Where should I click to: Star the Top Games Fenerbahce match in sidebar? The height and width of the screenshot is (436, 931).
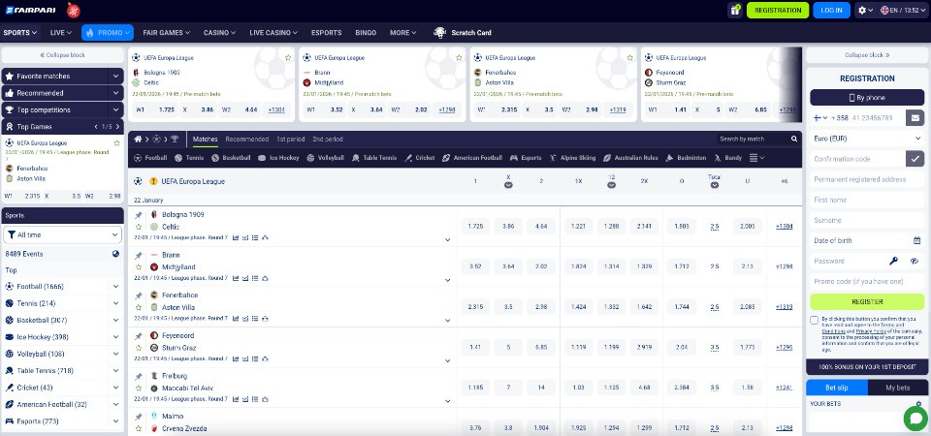(116, 143)
